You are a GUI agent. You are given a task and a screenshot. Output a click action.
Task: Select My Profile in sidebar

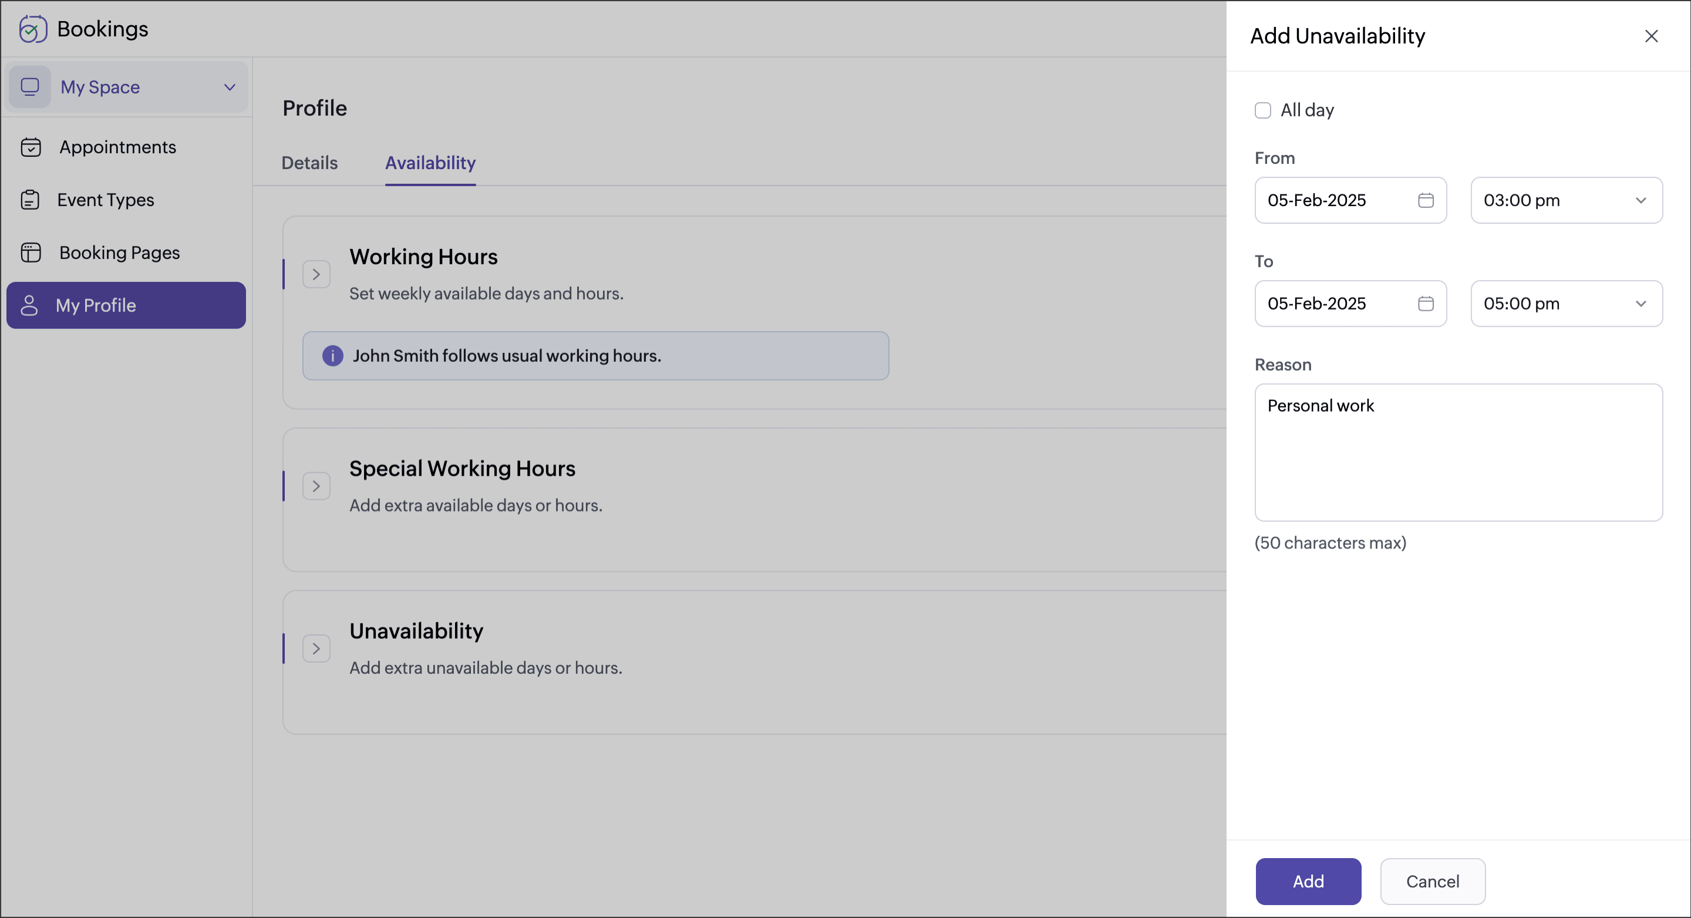point(126,305)
